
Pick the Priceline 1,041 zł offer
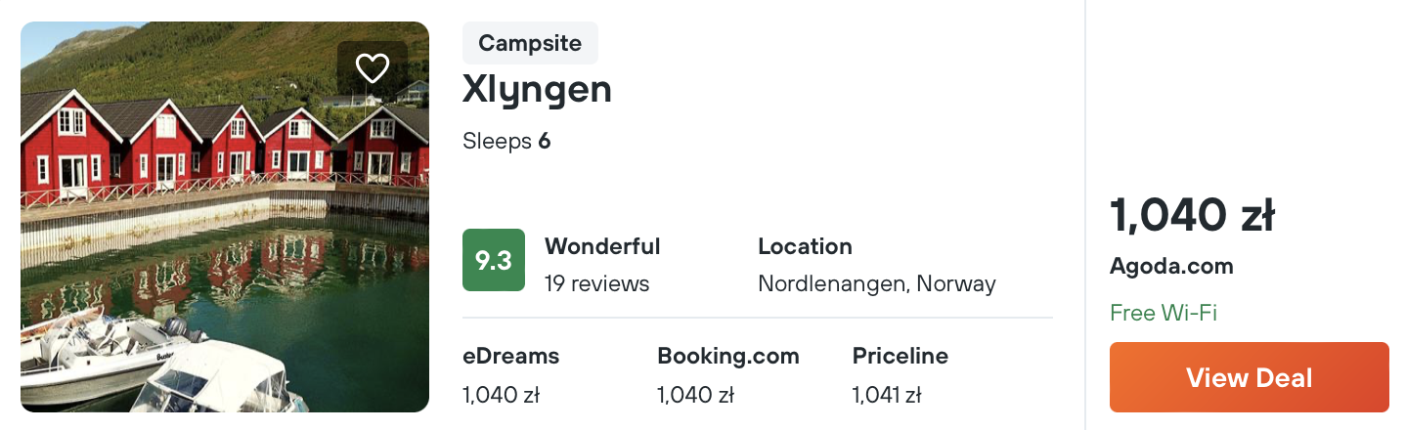[901, 375]
